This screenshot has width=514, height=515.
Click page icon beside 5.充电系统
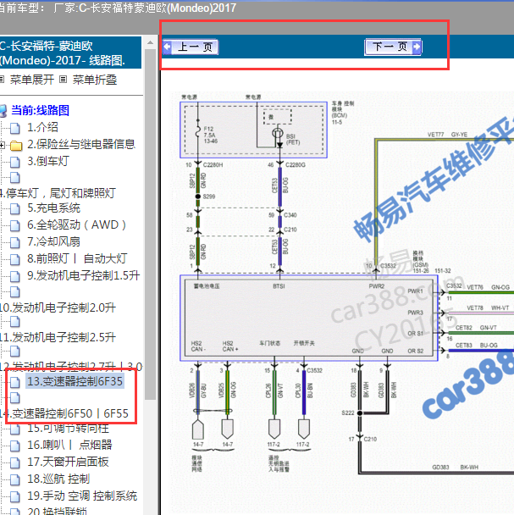(14, 209)
